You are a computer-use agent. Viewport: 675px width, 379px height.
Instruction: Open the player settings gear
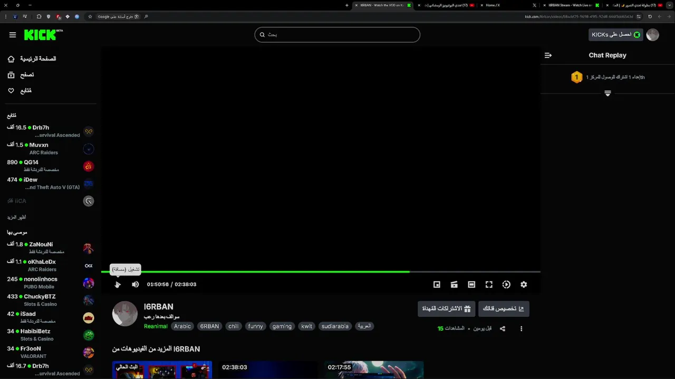(524, 284)
